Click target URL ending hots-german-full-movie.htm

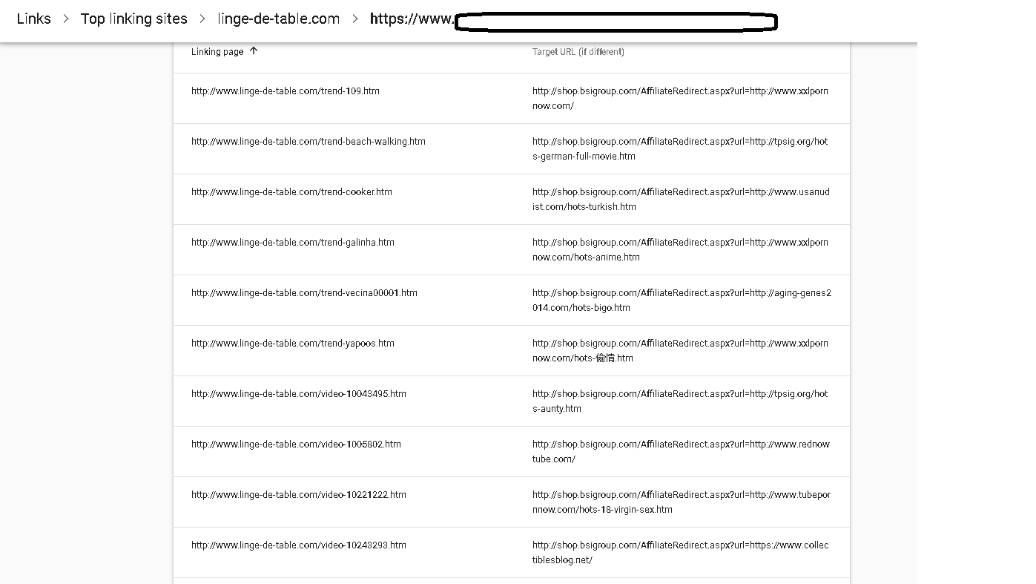(x=680, y=149)
